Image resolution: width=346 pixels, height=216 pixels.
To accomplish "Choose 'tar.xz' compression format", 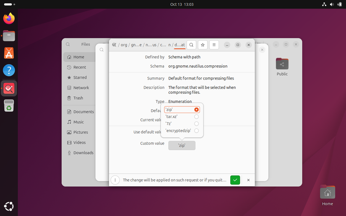I will (x=196, y=117).
